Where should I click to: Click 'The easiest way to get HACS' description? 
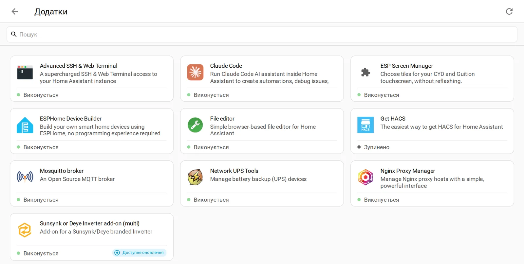441,127
